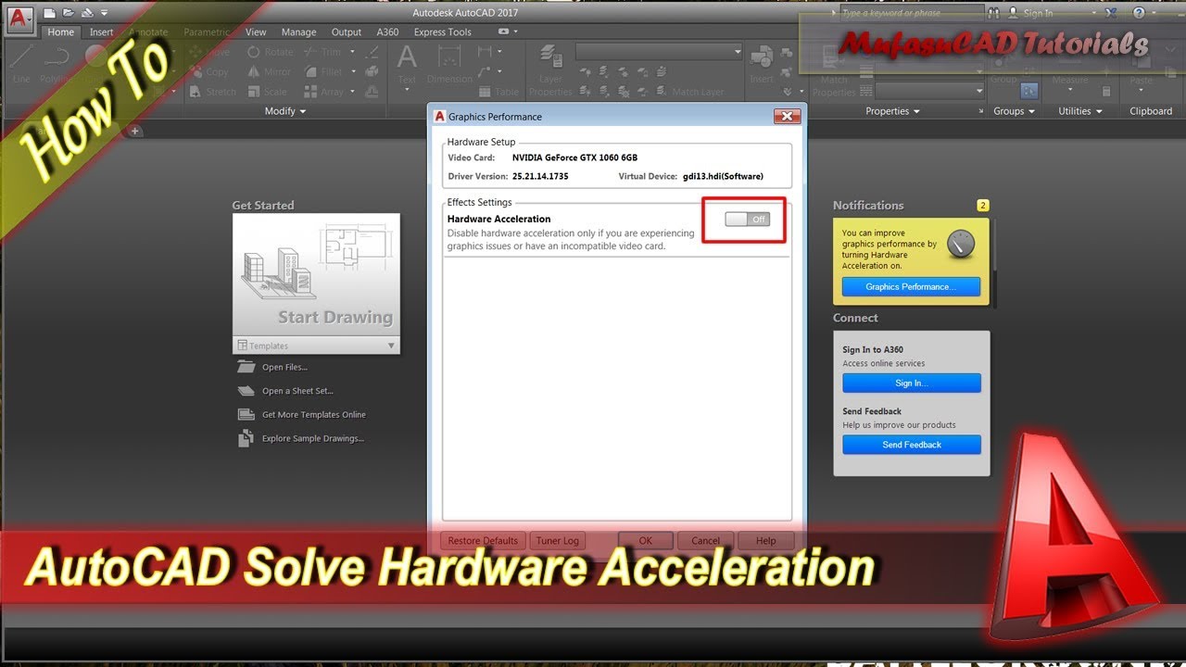The width and height of the screenshot is (1186, 667).
Task: Click Help in Graphics Performance dialog
Action: click(x=765, y=541)
